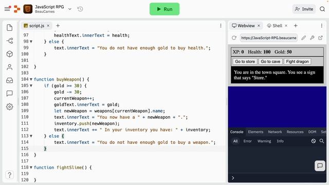The image size is (329, 185).
Task: Click the Fight dragon button
Action: pyautogui.click(x=297, y=62)
